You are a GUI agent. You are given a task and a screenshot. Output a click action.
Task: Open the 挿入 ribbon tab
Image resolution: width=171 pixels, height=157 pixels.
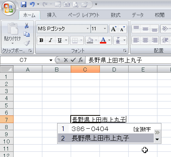pyautogui.click(x=52, y=15)
